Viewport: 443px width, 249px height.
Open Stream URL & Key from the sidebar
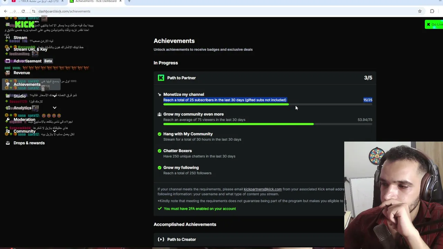pyautogui.click(x=30, y=49)
